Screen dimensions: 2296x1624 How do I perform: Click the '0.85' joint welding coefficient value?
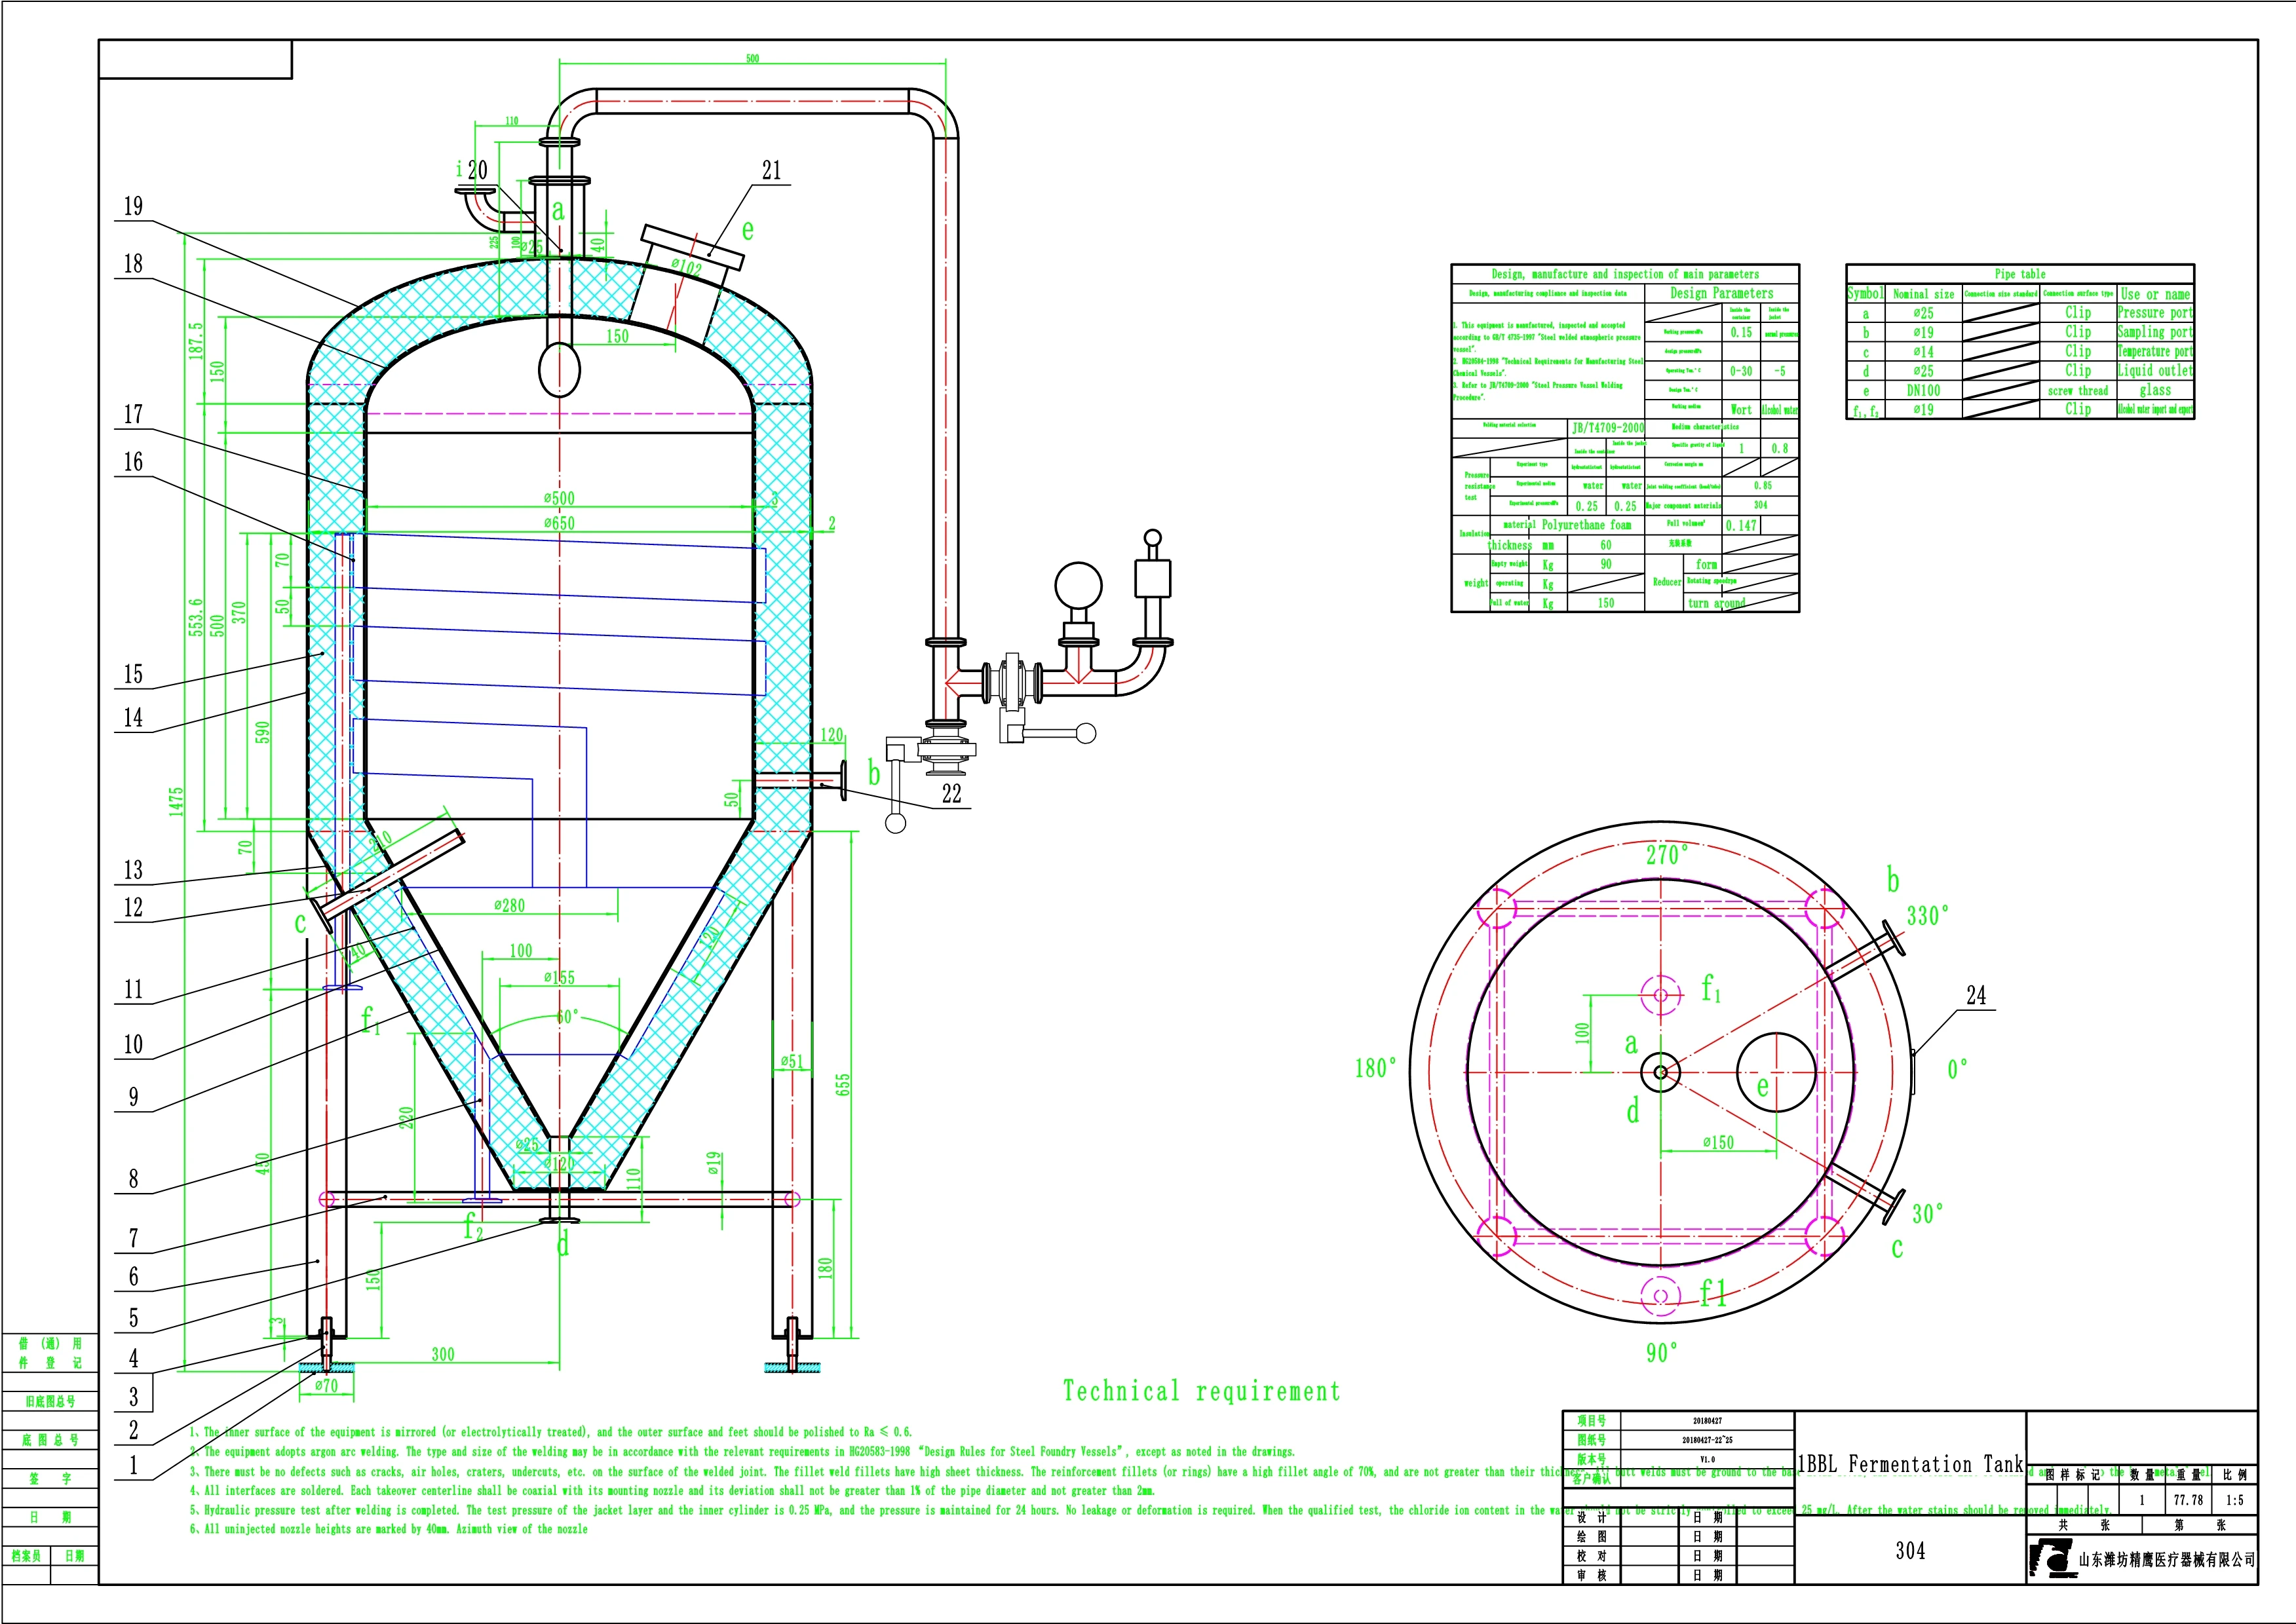(1762, 486)
